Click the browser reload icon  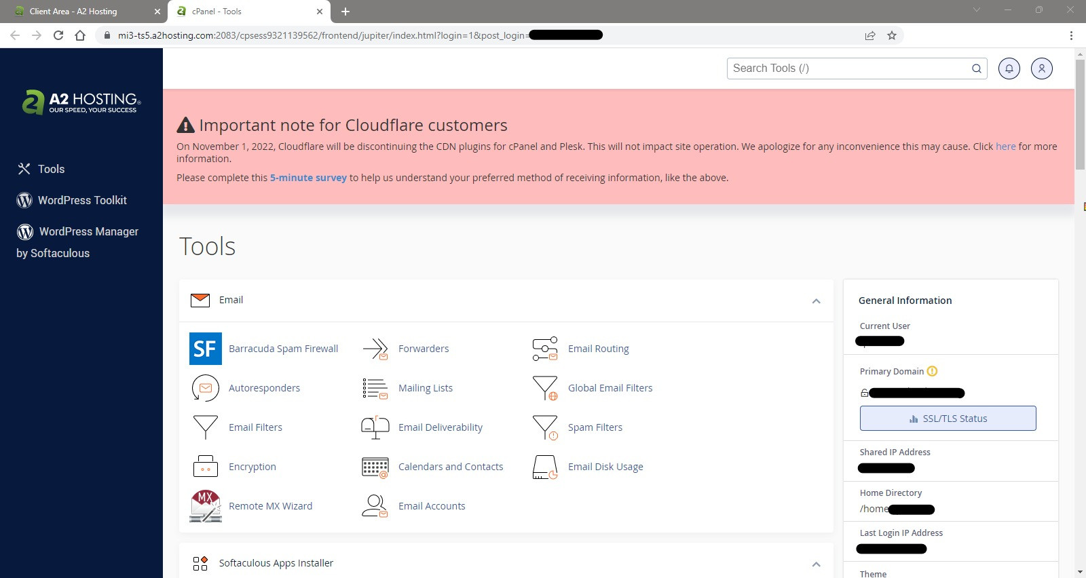pyautogui.click(x=58, y=35)
